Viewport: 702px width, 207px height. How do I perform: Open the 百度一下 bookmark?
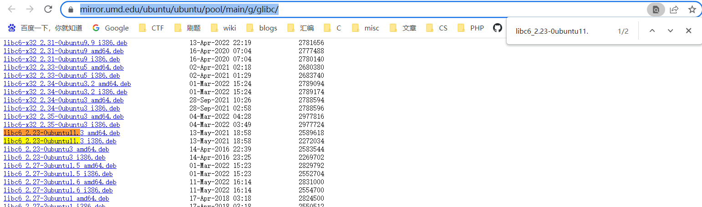click(45, 28)
